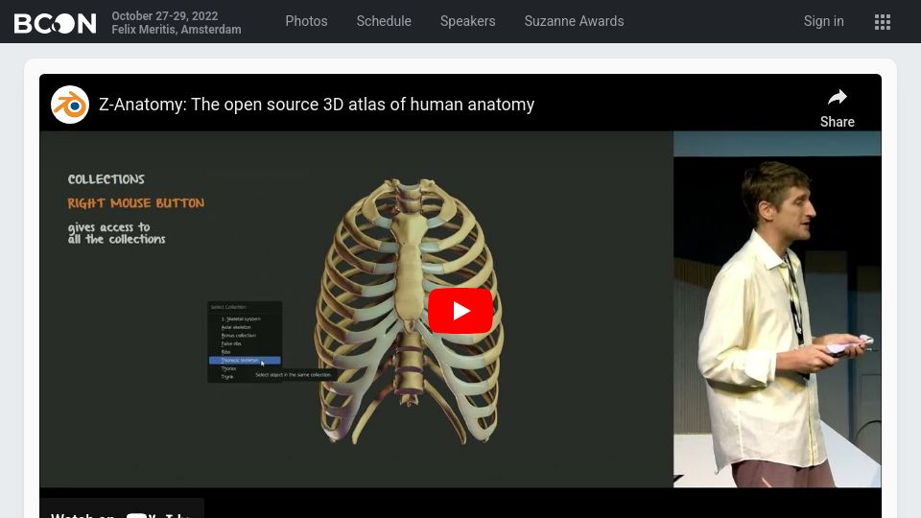Open the Z-Anatomy video title link
The image size is (921, 518).
coord(317,105)
